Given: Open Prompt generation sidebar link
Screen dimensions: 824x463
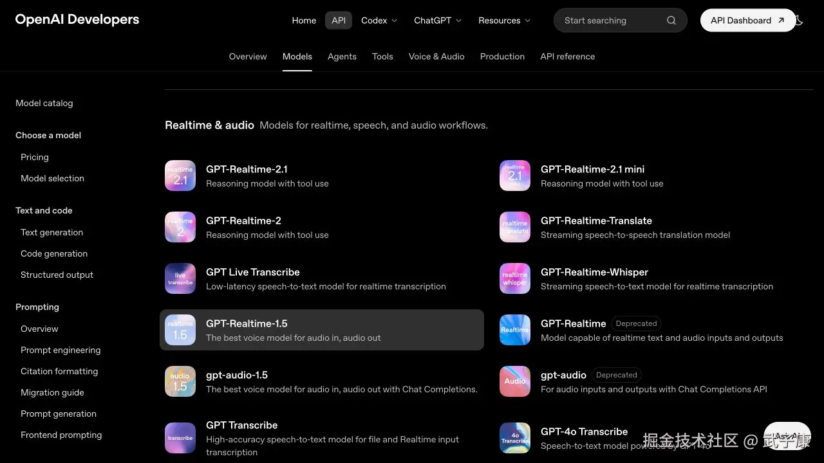Looking at the screenshot, I should pyautogui.click(x=59, y=413).
